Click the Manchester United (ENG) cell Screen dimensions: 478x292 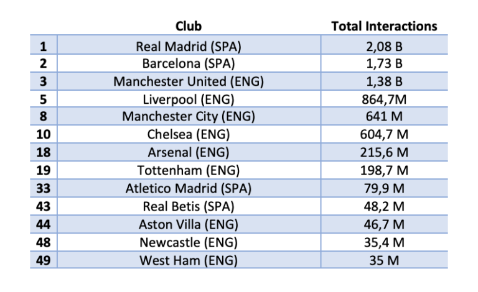point(189,81)
